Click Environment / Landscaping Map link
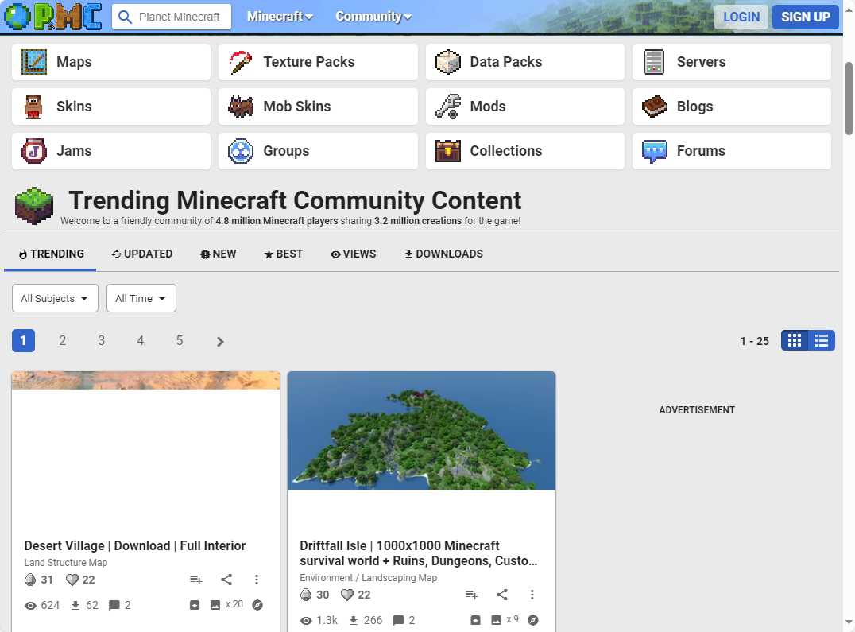Viewport: 855px width, 632px height. (x=368, y=577)
